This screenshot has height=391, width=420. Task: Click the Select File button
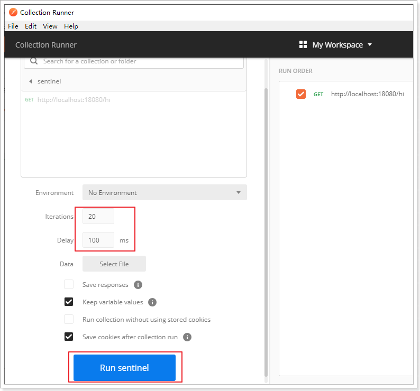point(114,264)
